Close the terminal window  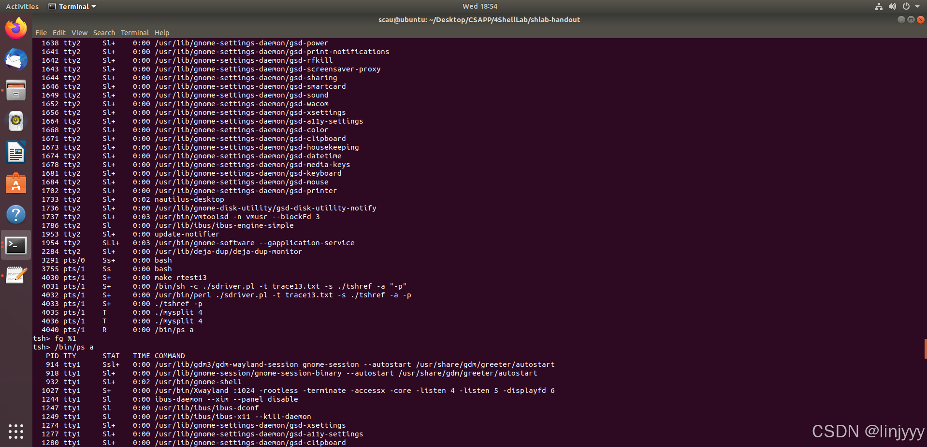coord(921,20)
